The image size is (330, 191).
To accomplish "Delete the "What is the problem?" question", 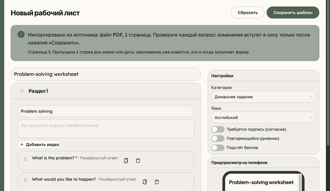I will point(138,160).
